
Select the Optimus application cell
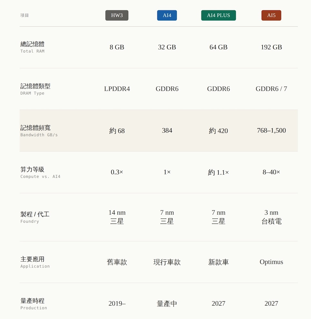(271, 262)
